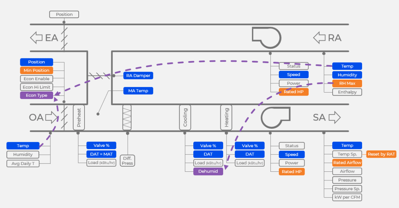Click the Min Position input
Image resolution: width=399 pixels, height=208 pixels.
click(36, 70)
